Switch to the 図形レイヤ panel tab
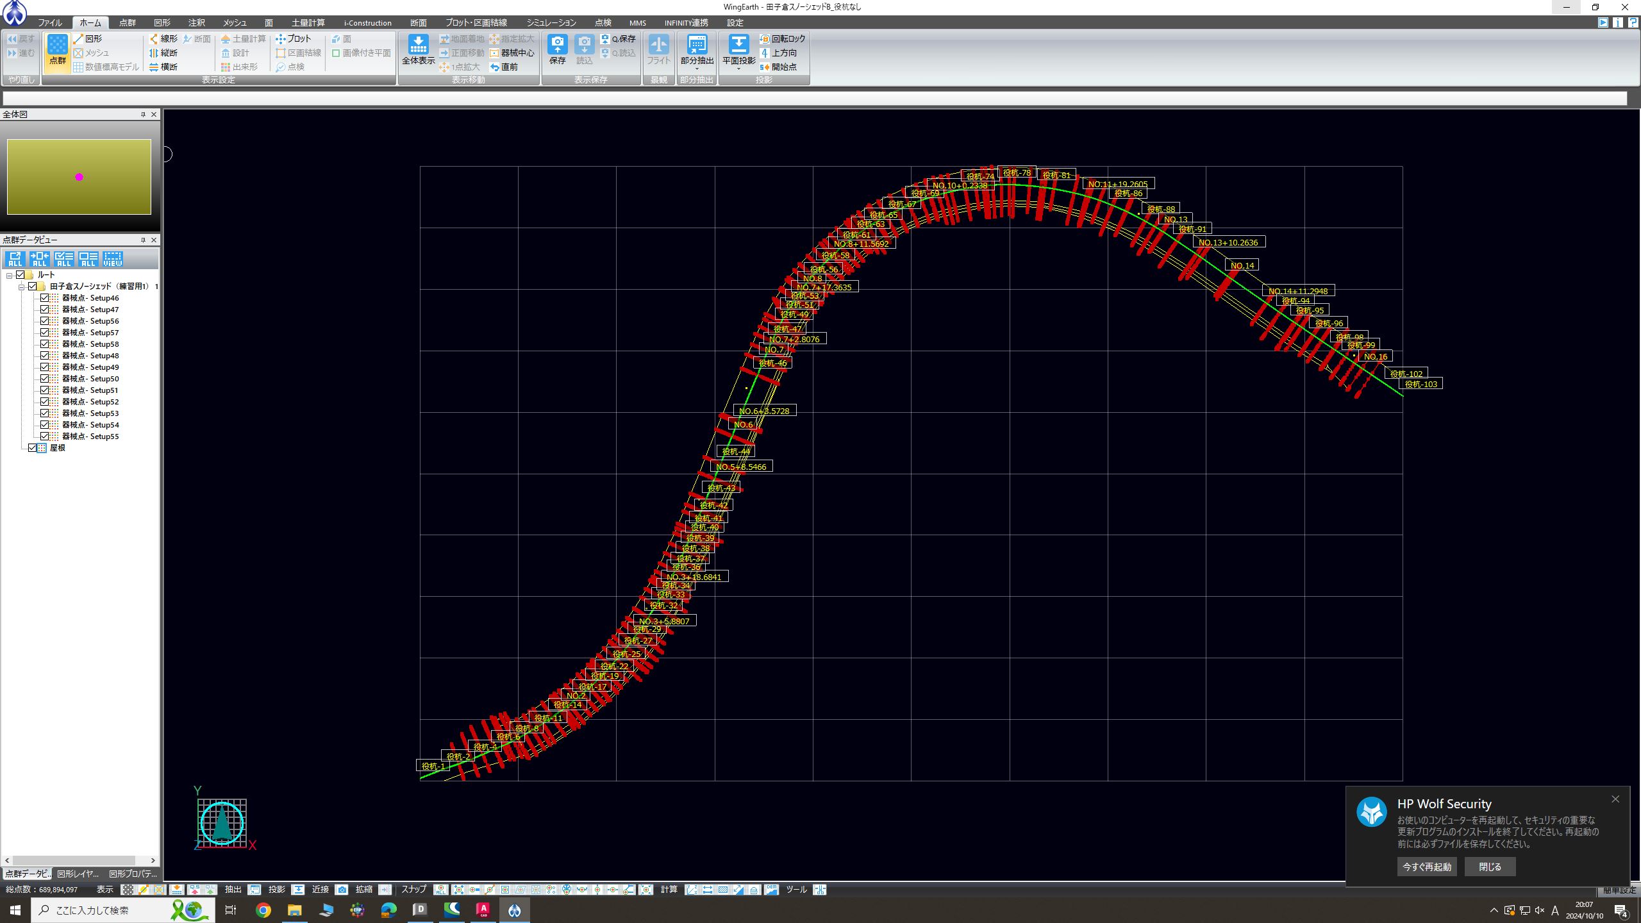This screenshot has height=923, width=1641. pyautogui.click(x=78, y=874)
